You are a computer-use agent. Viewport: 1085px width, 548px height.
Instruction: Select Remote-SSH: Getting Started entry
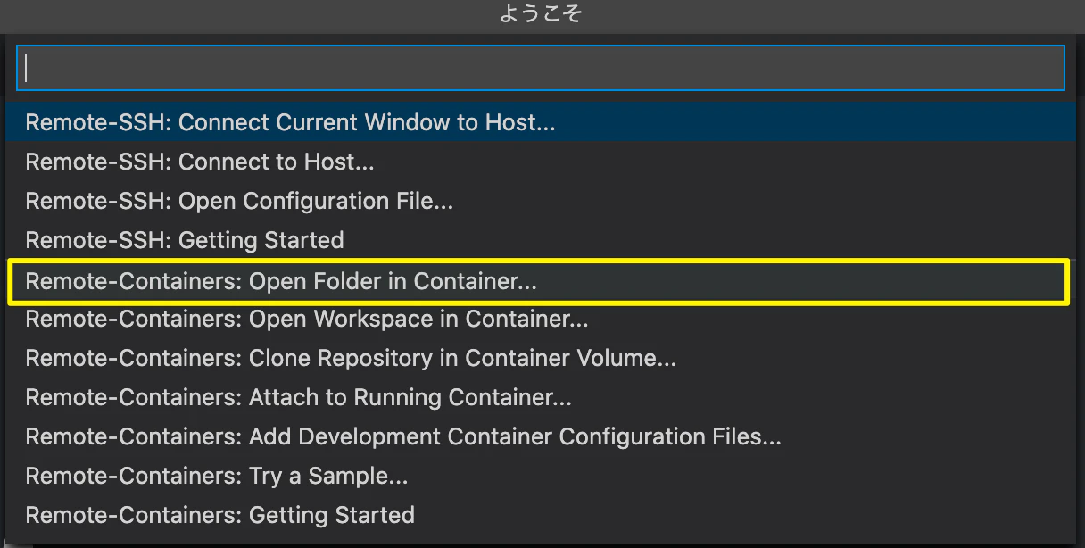click(x=185, y=240)
